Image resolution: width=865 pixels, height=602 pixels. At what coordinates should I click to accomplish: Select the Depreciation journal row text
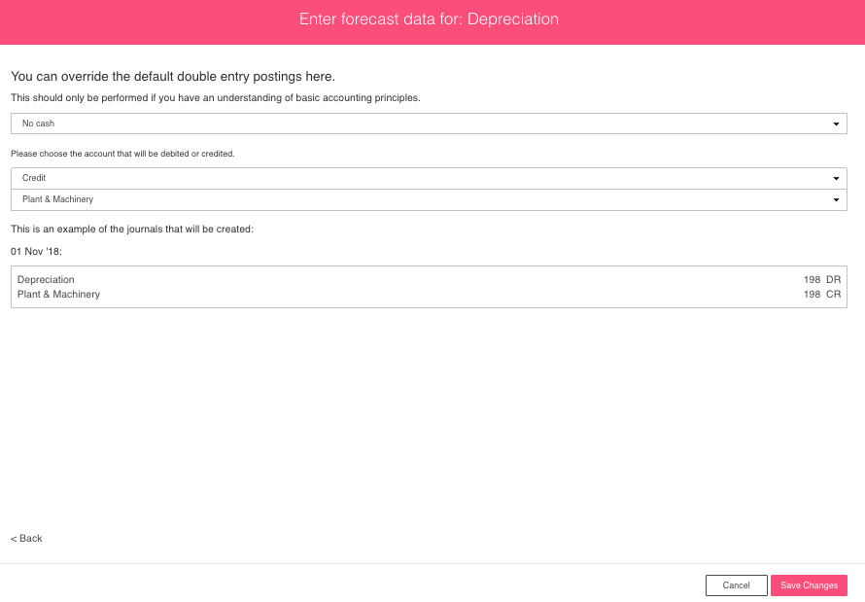tap(46, 280)
